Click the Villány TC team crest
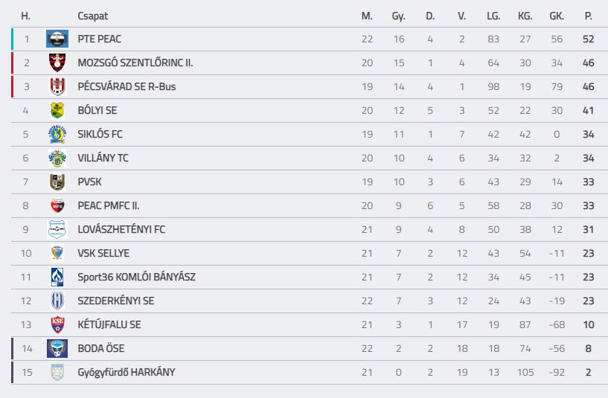 pyautogui.click(x=57, y=158)
